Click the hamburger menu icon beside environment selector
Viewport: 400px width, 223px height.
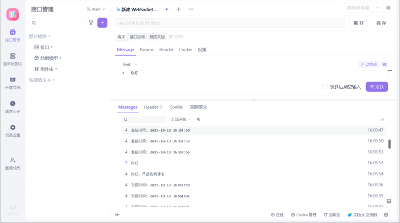pyautogui.click(x=388, y=8)
